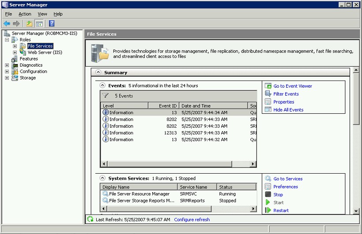This screenshot has height=234, width=362.
Task: Click the Back arrow toolbar icon
Action: click(7, 23)
